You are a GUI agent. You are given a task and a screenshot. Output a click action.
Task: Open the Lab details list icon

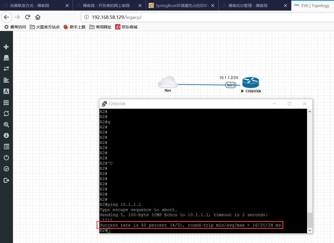point(6,147)
